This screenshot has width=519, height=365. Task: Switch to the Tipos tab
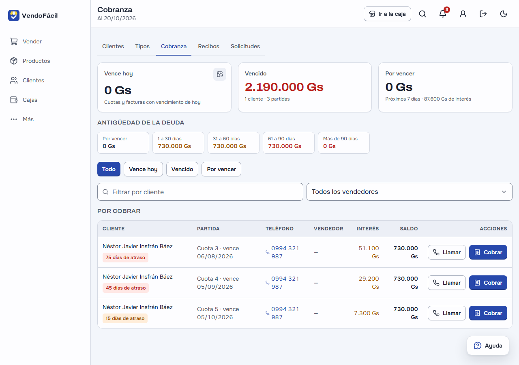coord(142,46)
